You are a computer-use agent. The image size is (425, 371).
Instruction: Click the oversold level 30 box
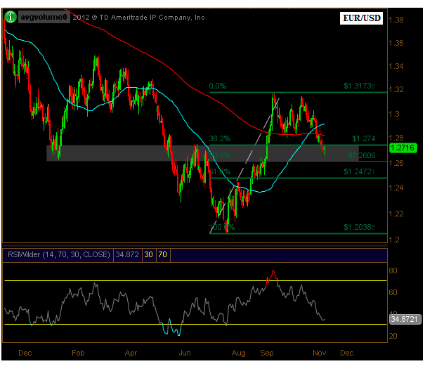148,254
